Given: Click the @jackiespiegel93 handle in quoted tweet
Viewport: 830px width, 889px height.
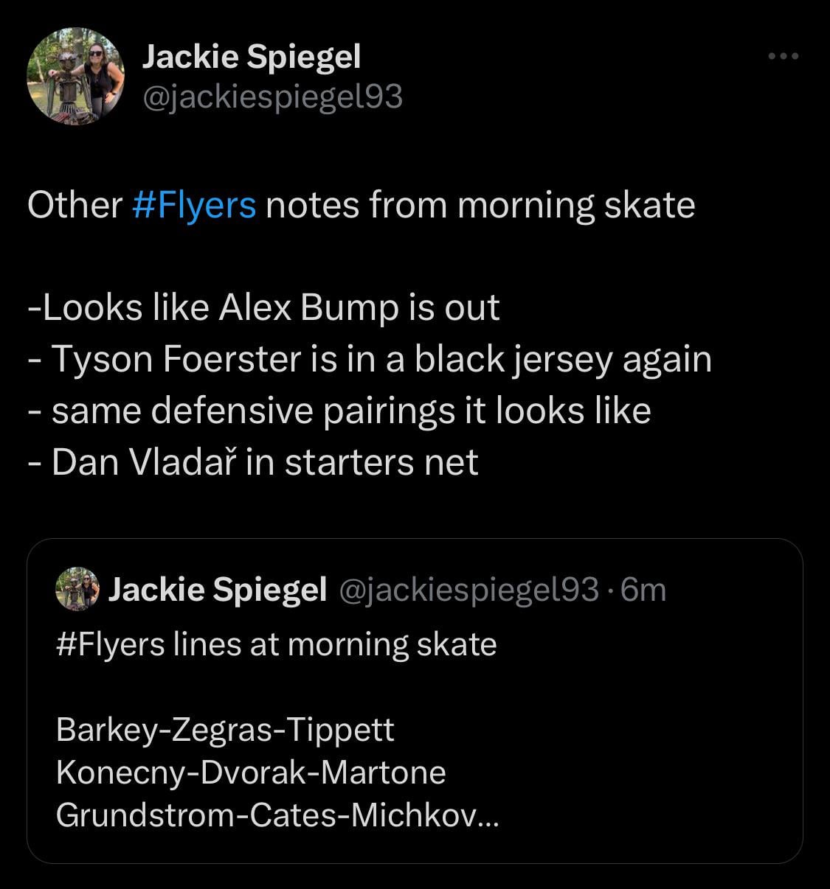Looking at the screenshot, I should coord(468,589).
